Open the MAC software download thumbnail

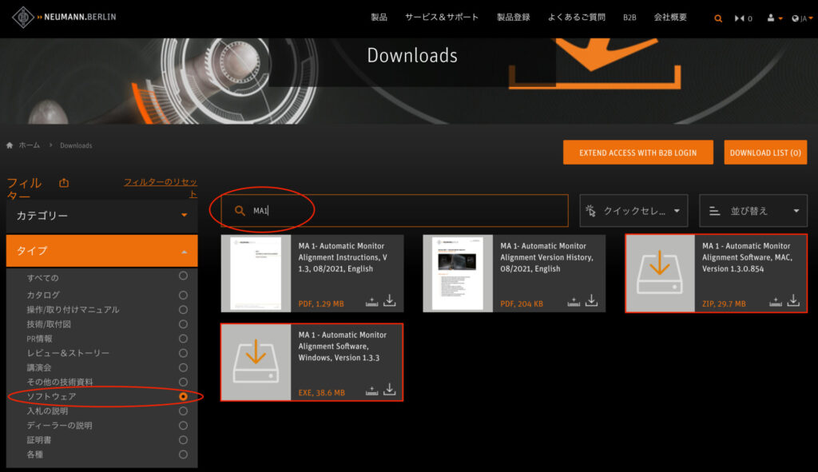pyautogui.click(x=660, y=273)
